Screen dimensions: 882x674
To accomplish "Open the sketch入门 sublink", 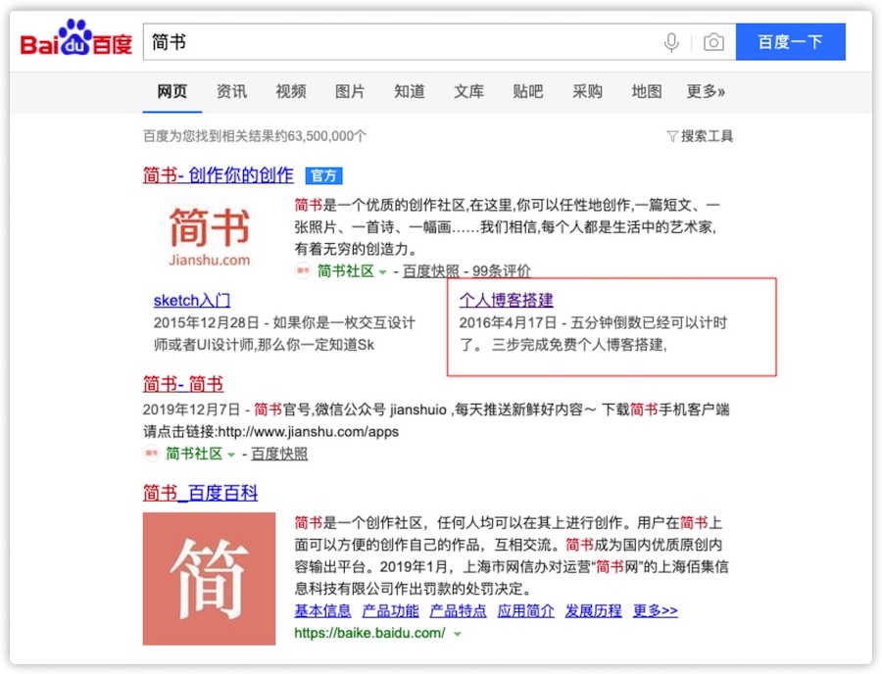I will (x=192, y=300).
